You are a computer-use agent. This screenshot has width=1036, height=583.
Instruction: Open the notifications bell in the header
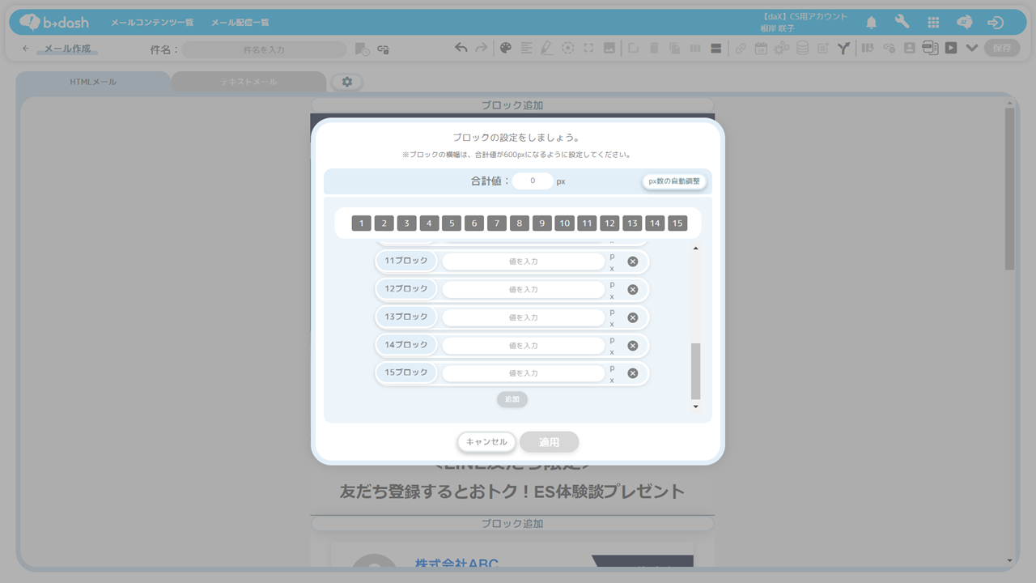pos(872,23)
